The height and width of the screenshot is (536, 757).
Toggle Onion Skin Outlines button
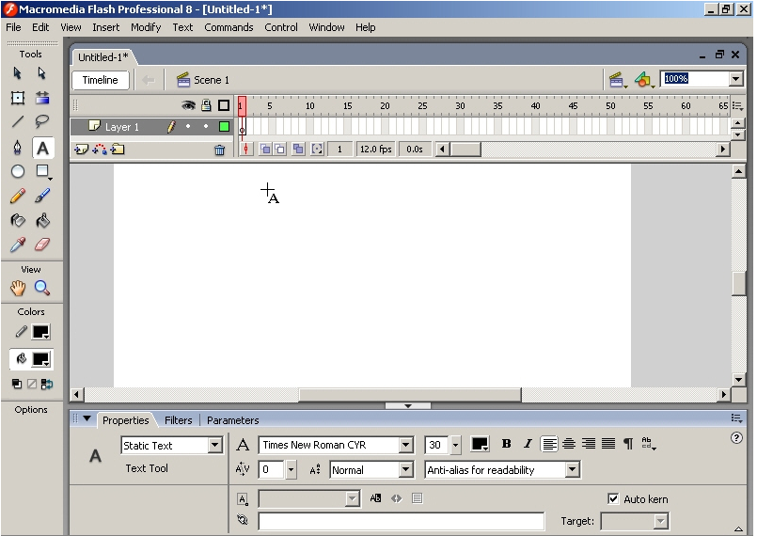coord(280,150)
